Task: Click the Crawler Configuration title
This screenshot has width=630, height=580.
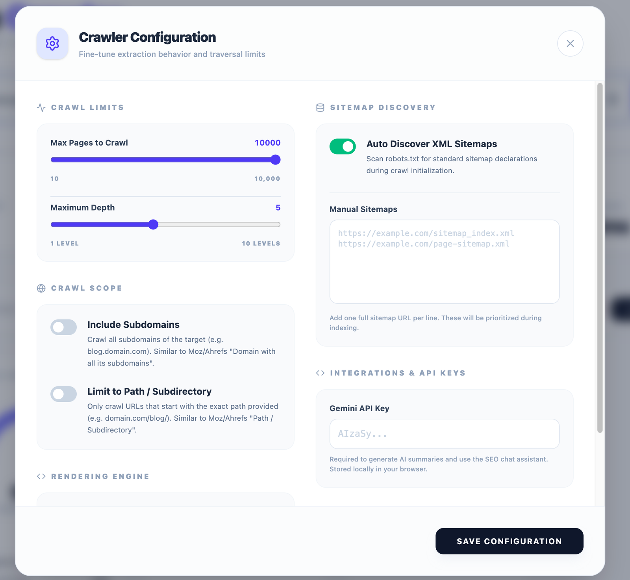Action: (147, 37)
